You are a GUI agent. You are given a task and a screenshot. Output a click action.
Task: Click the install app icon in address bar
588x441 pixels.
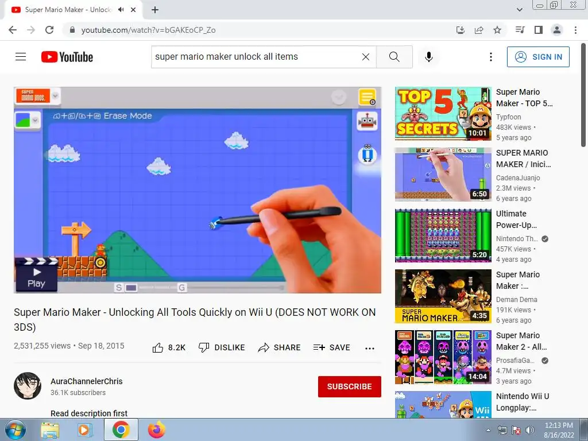pyautogui.click(x=461, y=30)
